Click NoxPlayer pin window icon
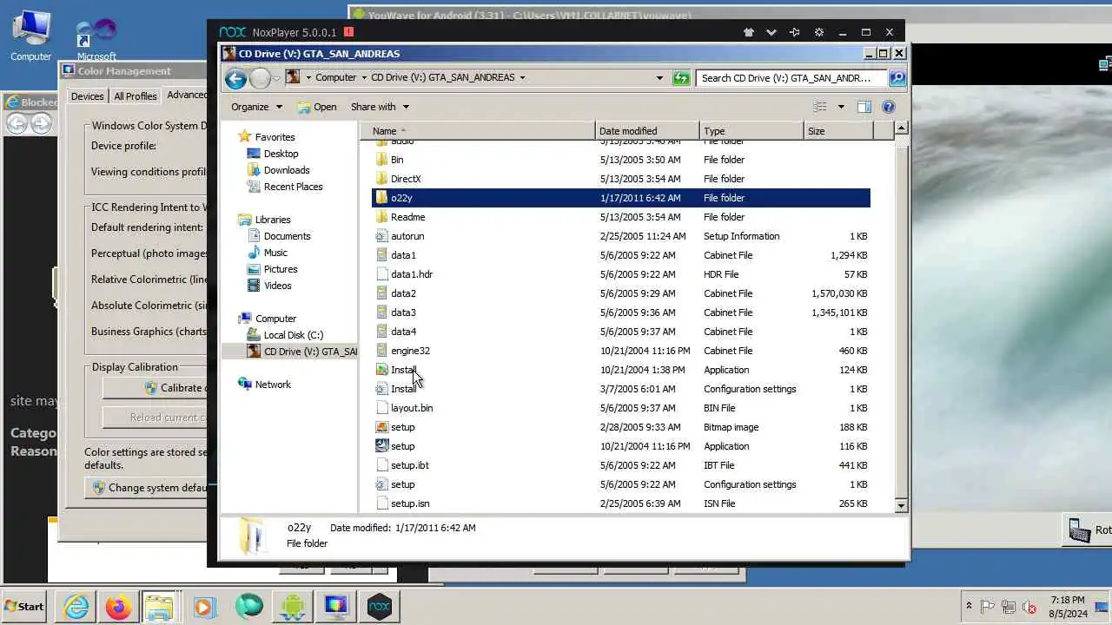The image size is (1112, 625). [794, 32]
